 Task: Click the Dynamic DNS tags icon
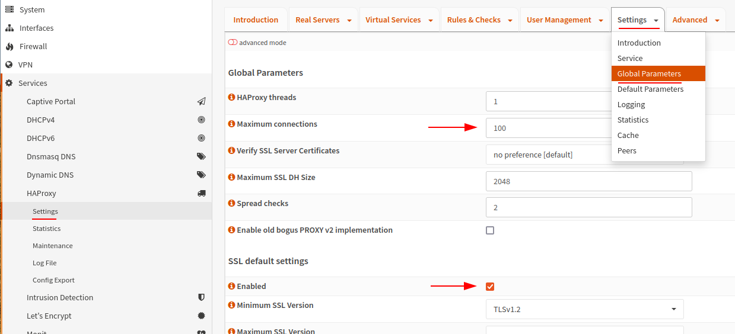click(202, 175)
